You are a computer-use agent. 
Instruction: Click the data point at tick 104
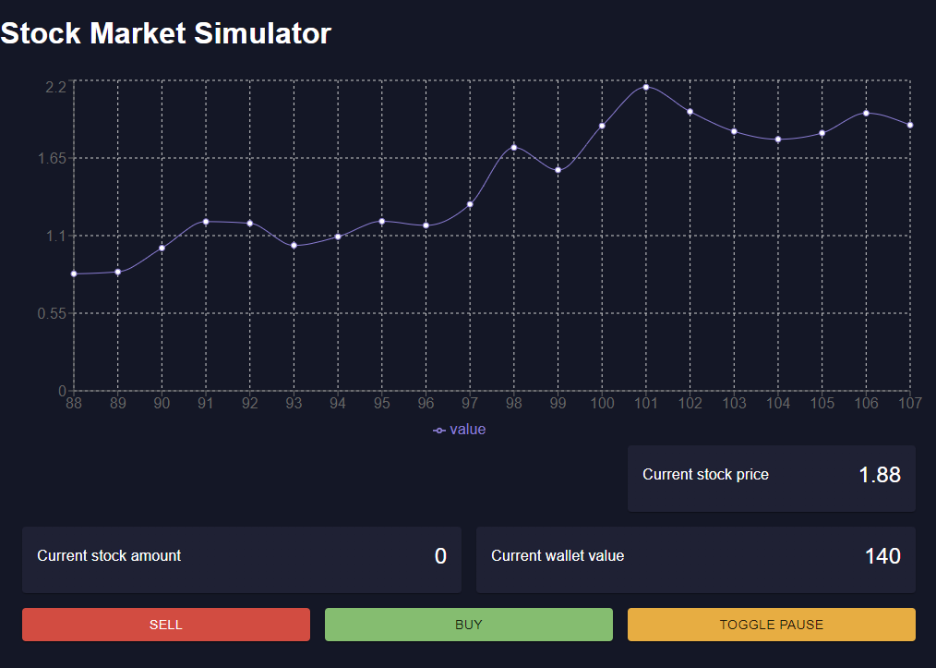tap(778, 140)
